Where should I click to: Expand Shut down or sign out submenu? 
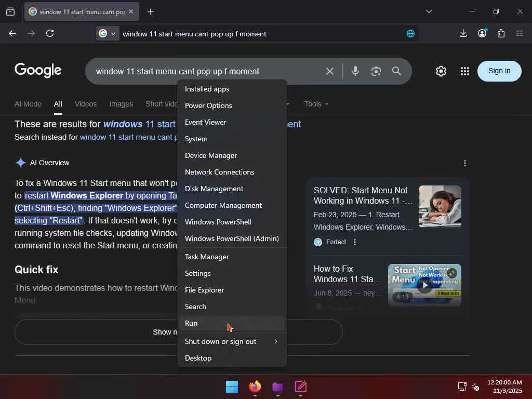coord(232,342)
